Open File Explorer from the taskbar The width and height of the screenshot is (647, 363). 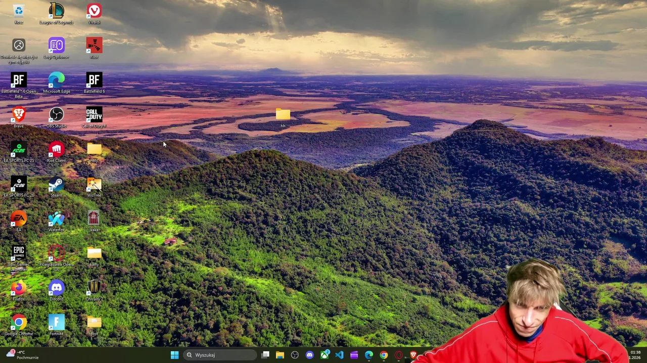(280, 355)
